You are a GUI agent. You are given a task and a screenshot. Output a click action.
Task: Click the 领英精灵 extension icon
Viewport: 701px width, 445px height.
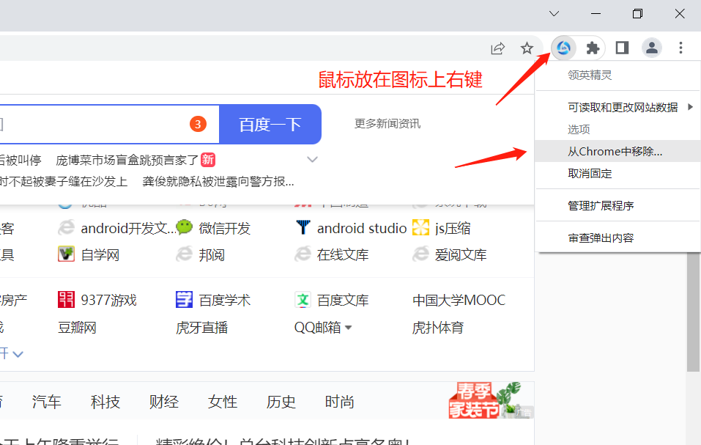tap(563, 48)
